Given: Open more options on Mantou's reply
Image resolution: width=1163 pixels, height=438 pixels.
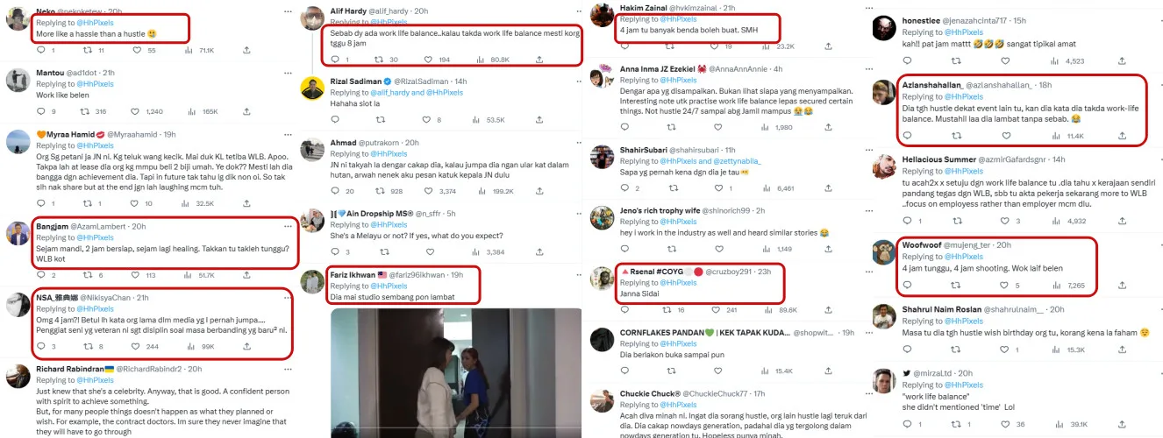Looking at the screenshot, I should coord(288,73).
